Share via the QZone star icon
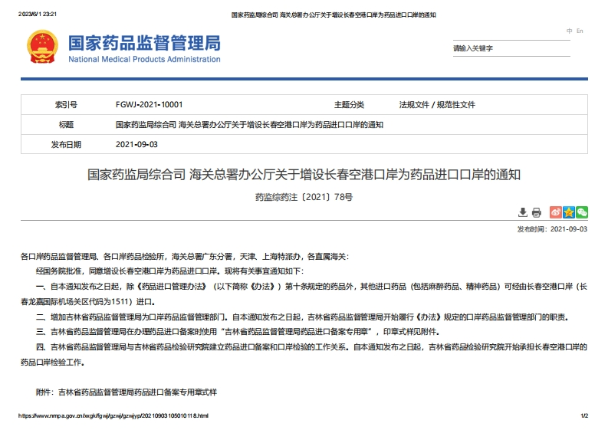This screenshot has width=608, height=430. [x=569, y=212]
